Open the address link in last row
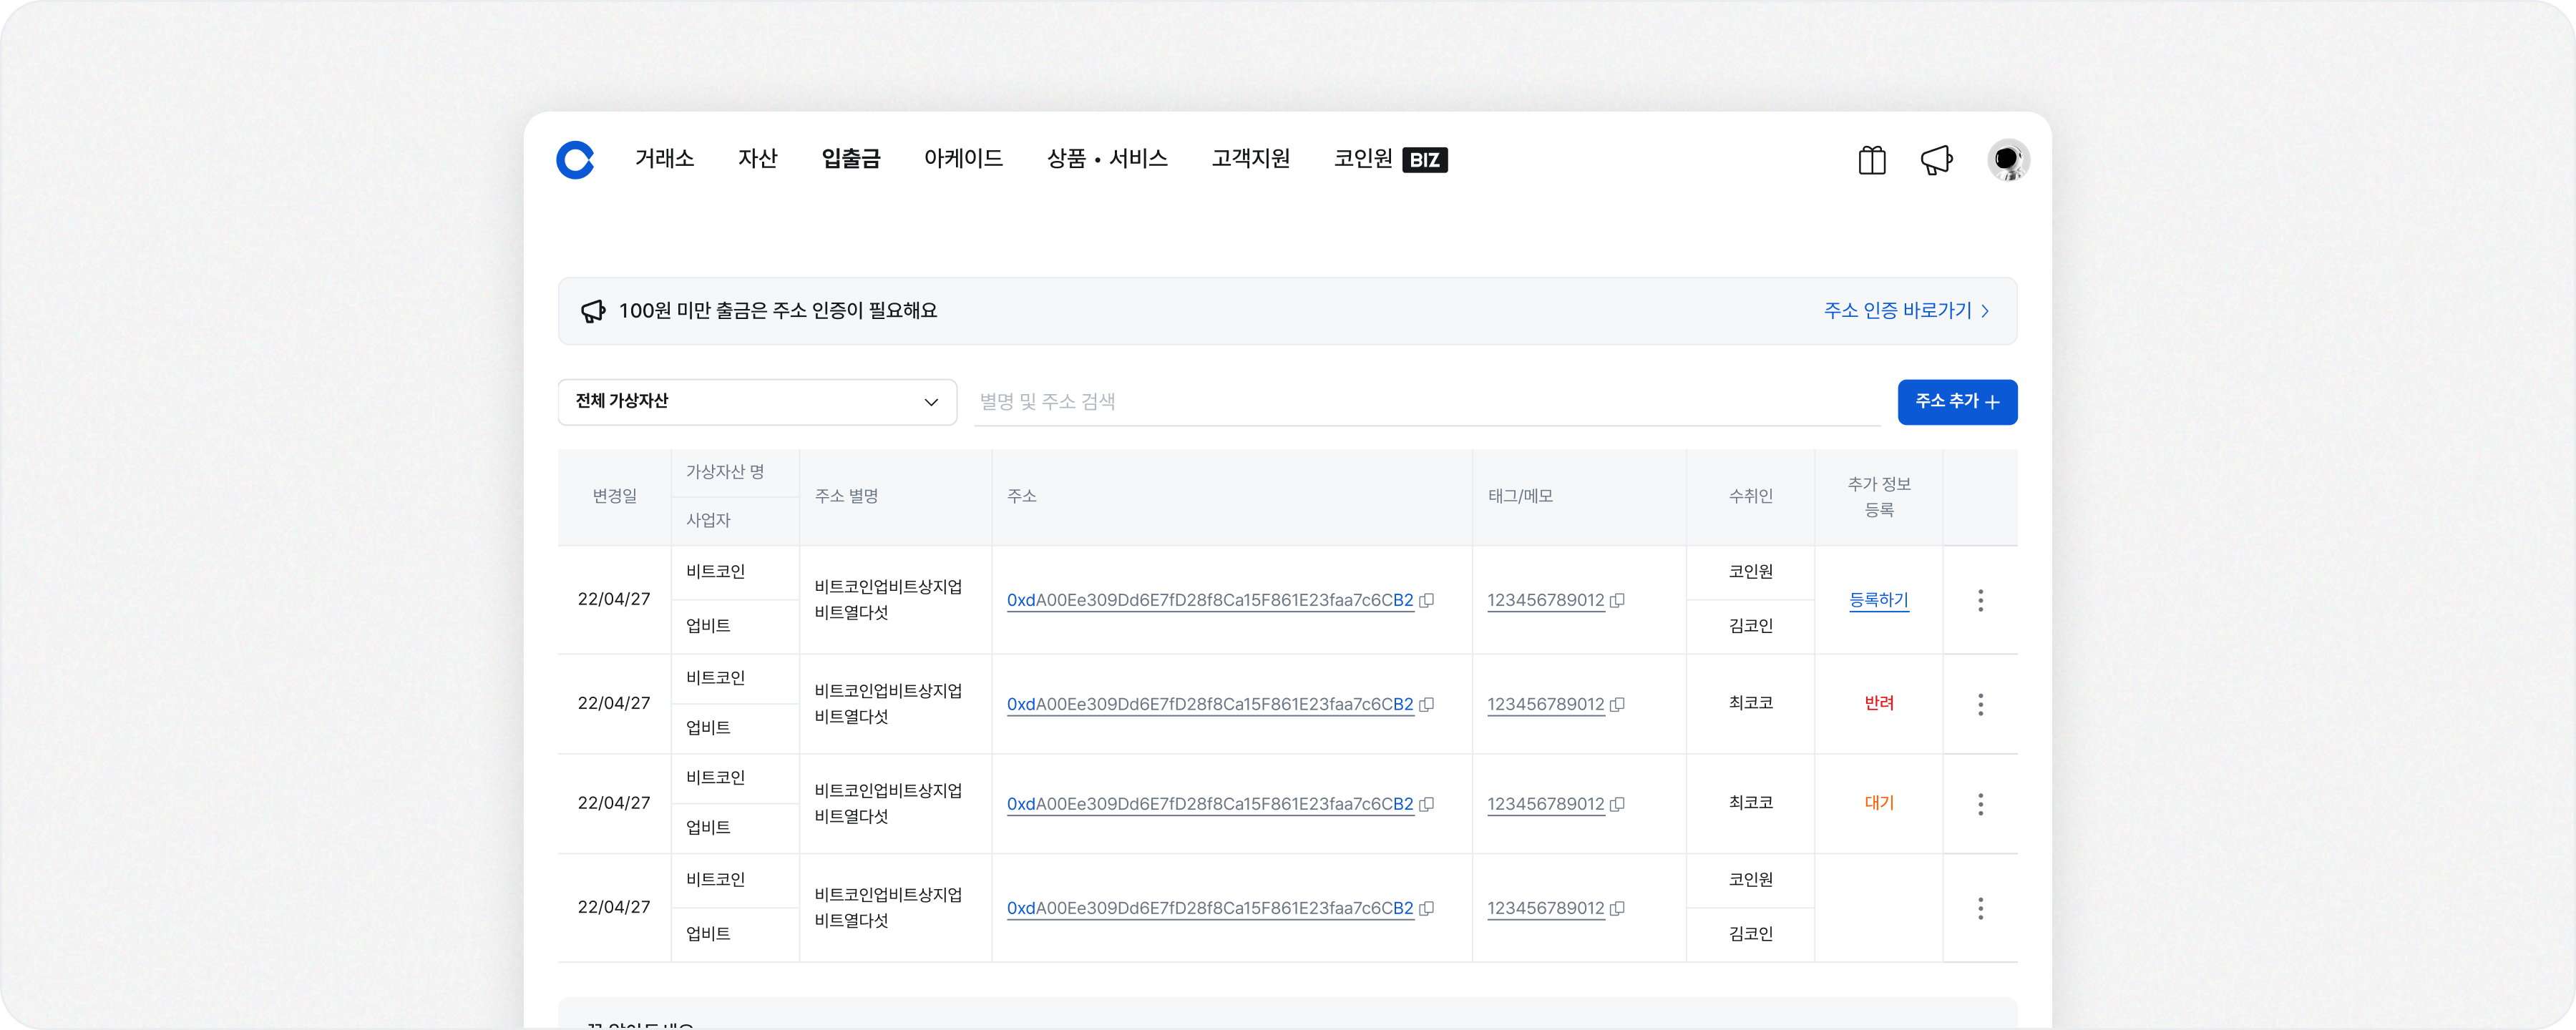Screen dimensions: 2576x1030 pyautogui.click(x=1209, y=908)
